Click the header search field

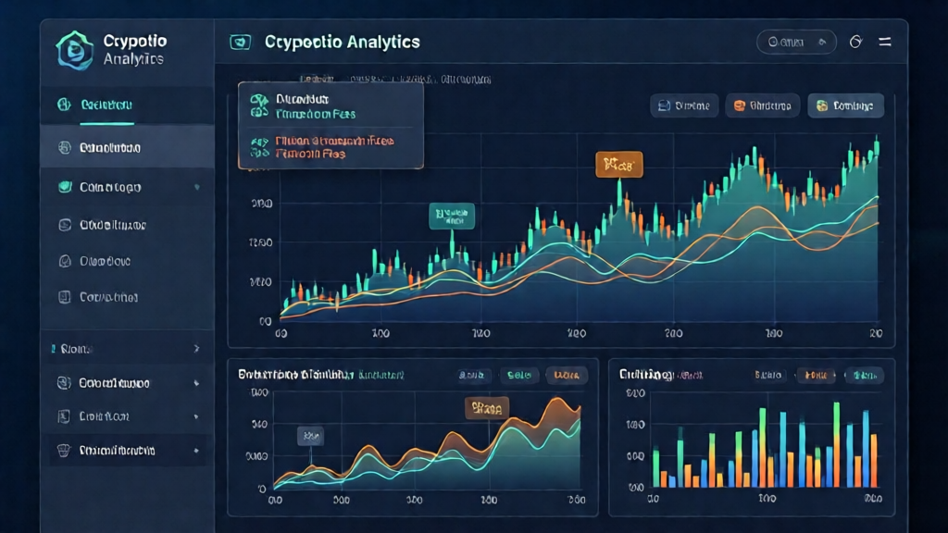point(796,42)
